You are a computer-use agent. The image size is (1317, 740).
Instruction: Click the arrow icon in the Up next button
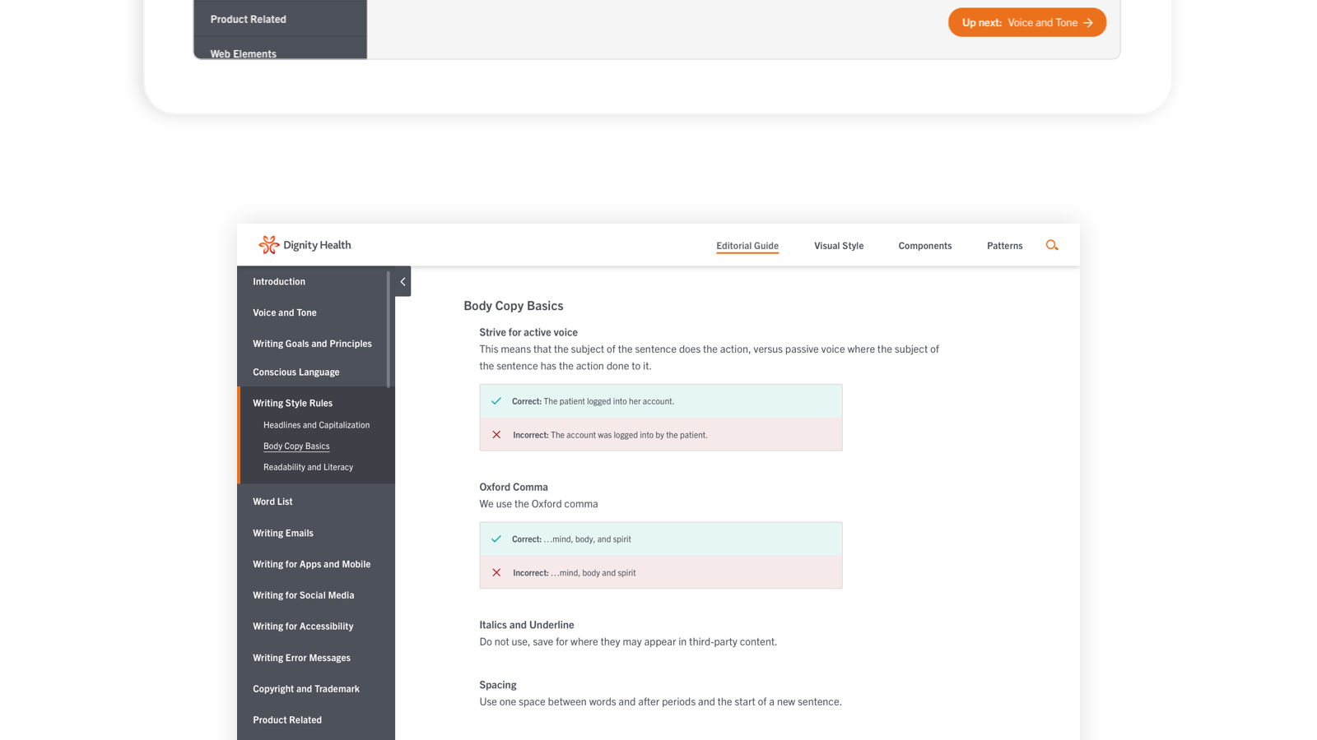point(1088,23)
